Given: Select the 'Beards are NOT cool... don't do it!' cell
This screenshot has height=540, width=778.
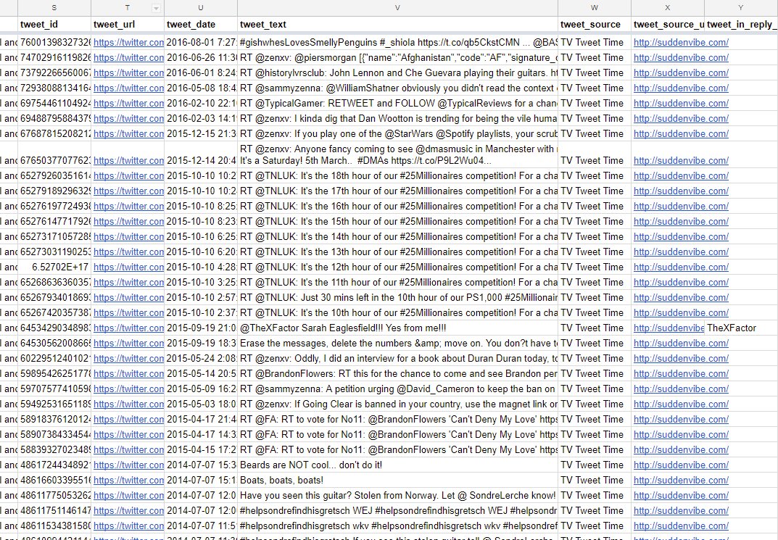Looking at the screenshot, I should (x=397, y=465).
